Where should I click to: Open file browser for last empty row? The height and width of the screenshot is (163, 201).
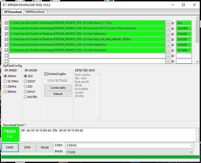click(168, 61)
